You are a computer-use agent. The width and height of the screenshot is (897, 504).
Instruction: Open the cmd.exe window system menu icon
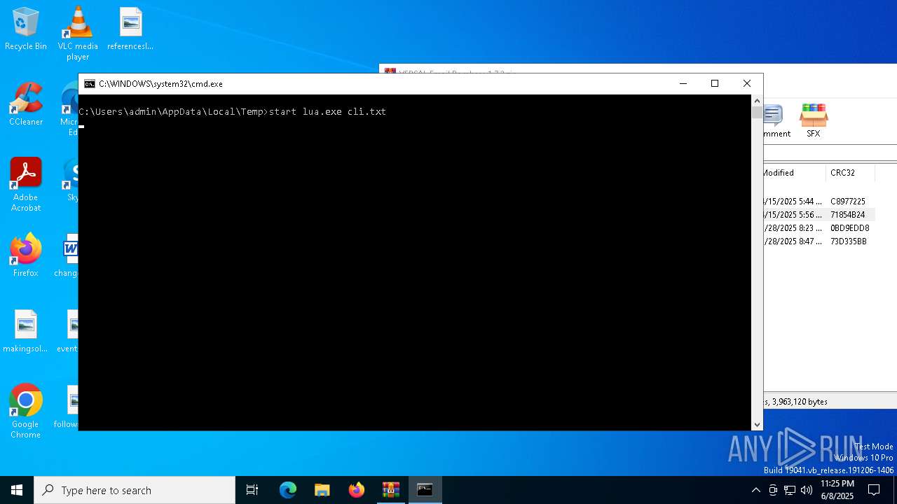[x=90, y=83]
